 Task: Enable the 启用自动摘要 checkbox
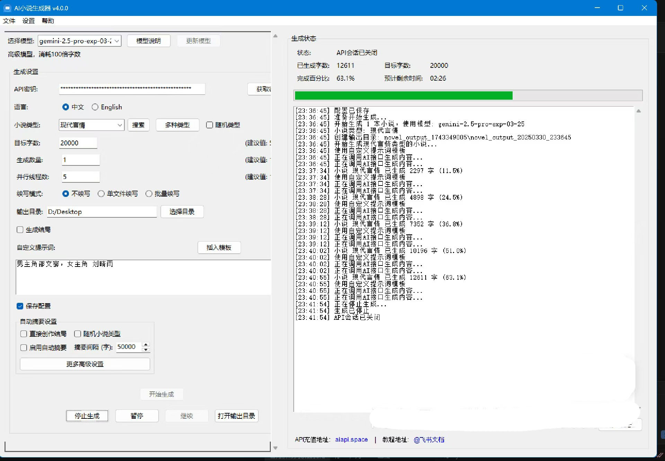point(24,348)
